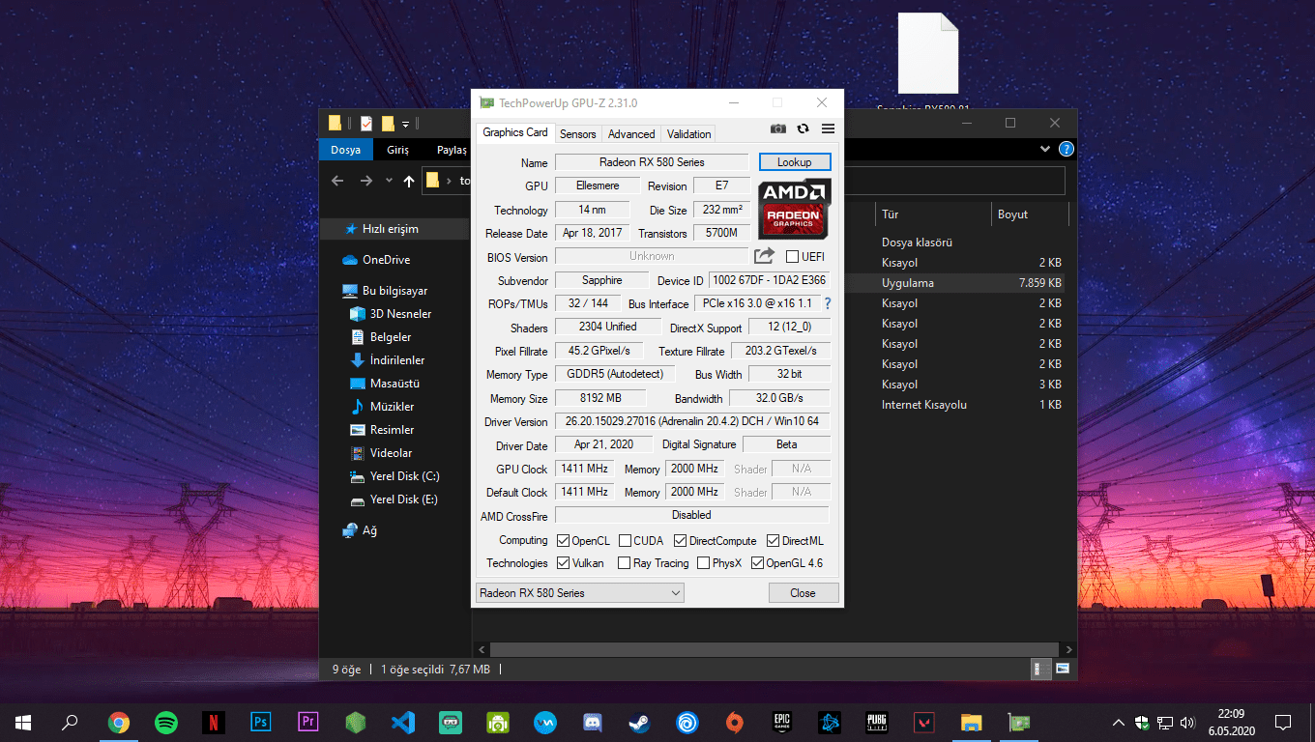Image resolution: width=1315 pixels, height=742 pixels.
Task: Click the GPU-Z refresh icon
Action: (x=803, y=128)
